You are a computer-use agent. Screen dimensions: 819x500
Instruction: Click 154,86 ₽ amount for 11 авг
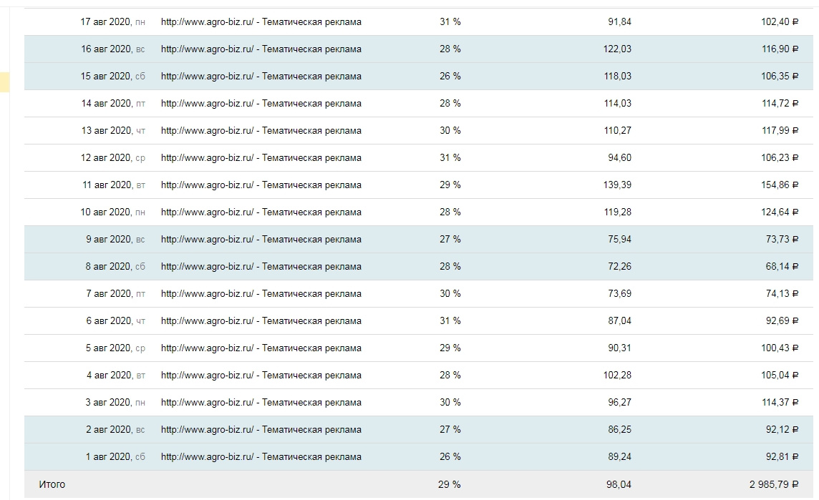pyautogui.click(x=780, y=185)
